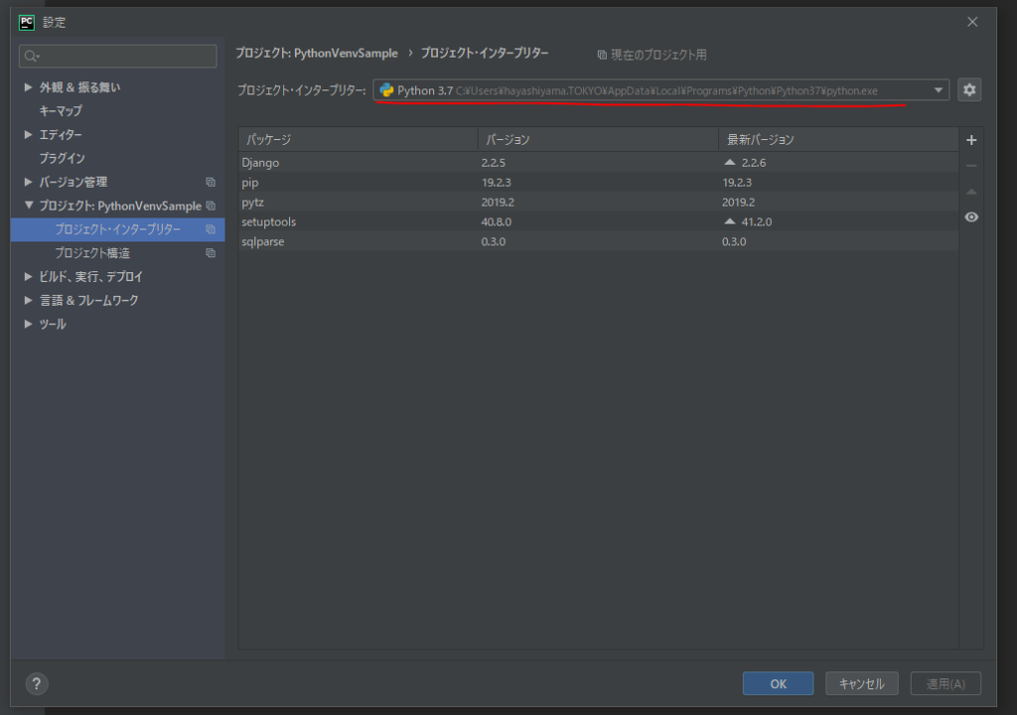Viewport: 1017px width, 715px height.
Task: Click the upgrade arrow next to setuptools 41.2.0
Action: (730, 221)
